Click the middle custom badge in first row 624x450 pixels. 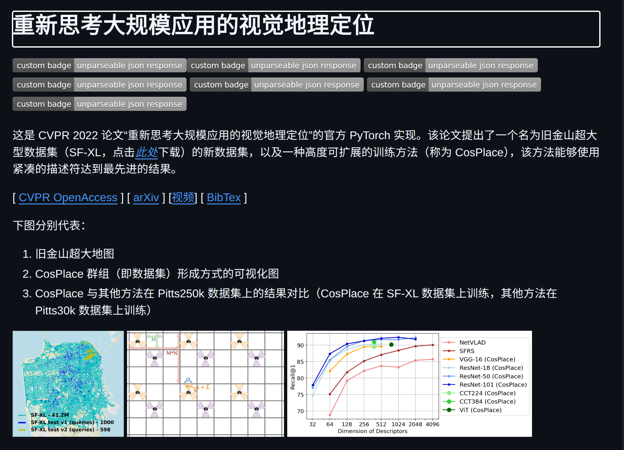[x=273, y=65]
